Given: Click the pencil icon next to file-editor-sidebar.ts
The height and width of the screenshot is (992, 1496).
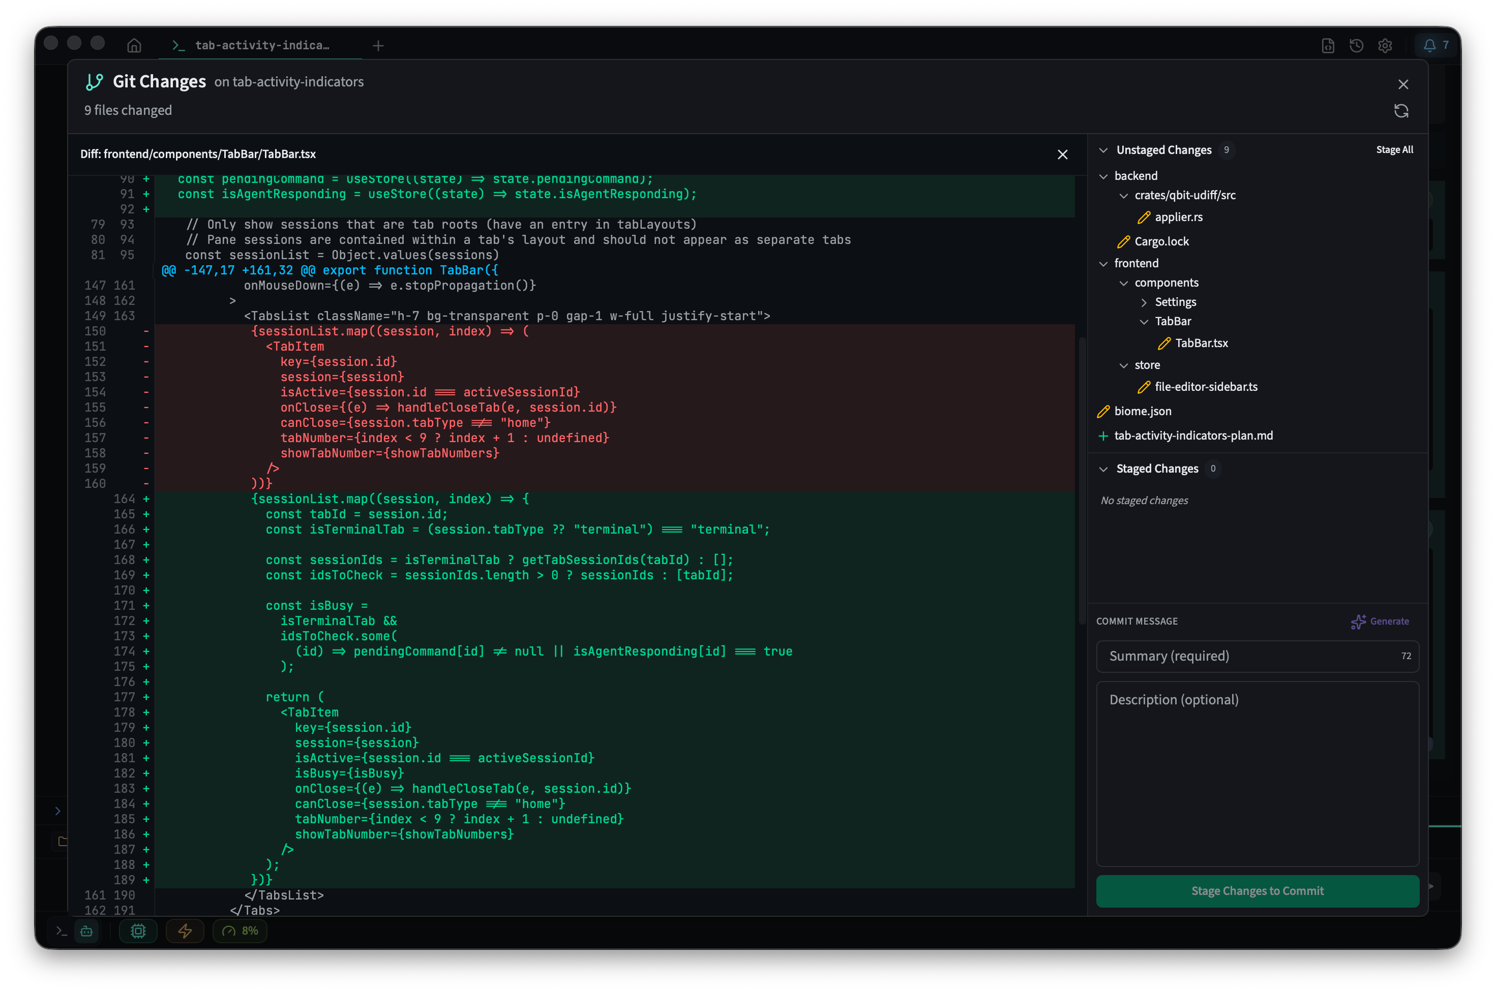Looking at the screenshot, I should [x=1144, y=387].
